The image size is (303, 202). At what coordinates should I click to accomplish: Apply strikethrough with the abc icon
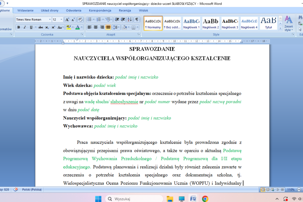coord(41,27)
